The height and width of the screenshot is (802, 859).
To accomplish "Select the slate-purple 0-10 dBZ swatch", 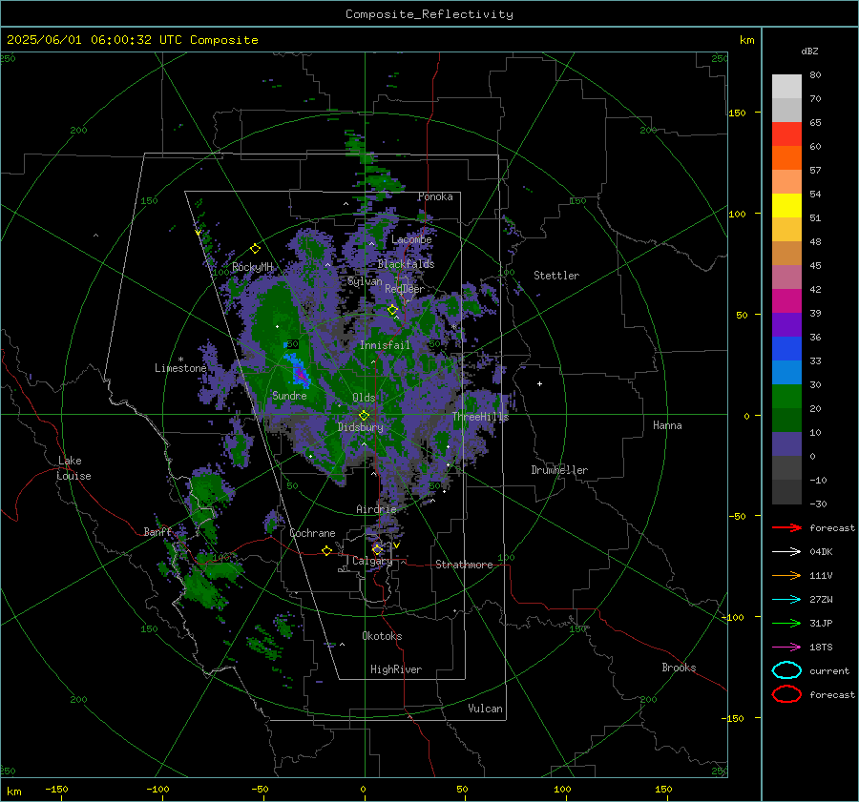I will pos(786,444).
